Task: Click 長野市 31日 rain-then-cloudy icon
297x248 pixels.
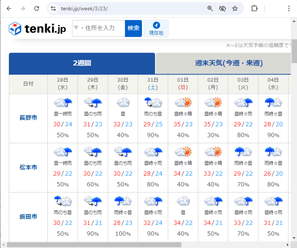Action: [153, 102]
